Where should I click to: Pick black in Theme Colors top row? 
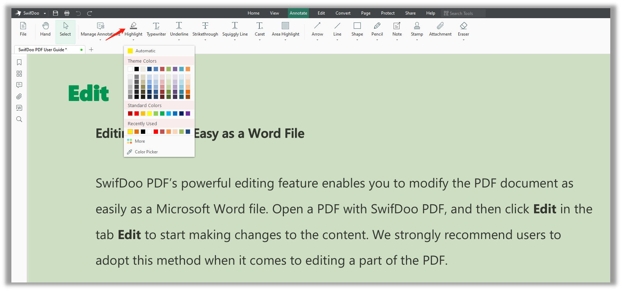[137, 69]
